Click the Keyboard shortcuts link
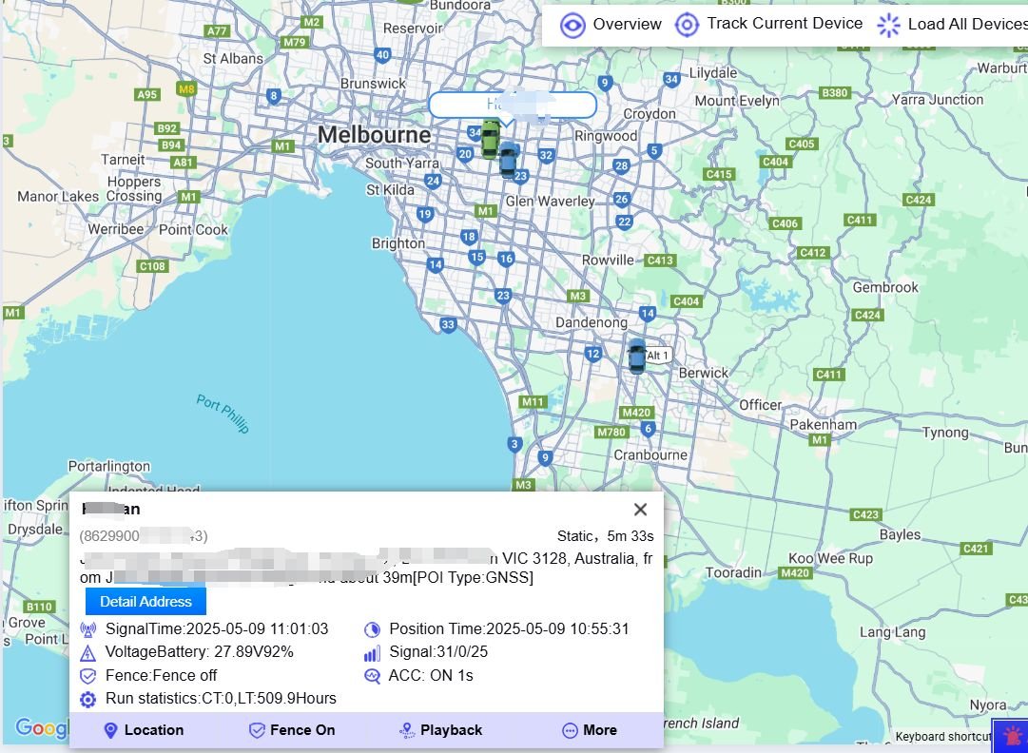1028x753 pixels. 942,737
